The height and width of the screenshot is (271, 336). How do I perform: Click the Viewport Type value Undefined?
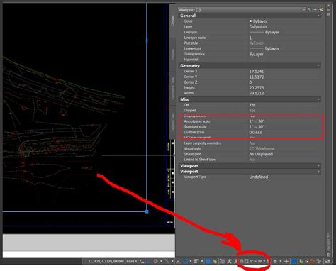pyautogui.click(x=259, y=177)
